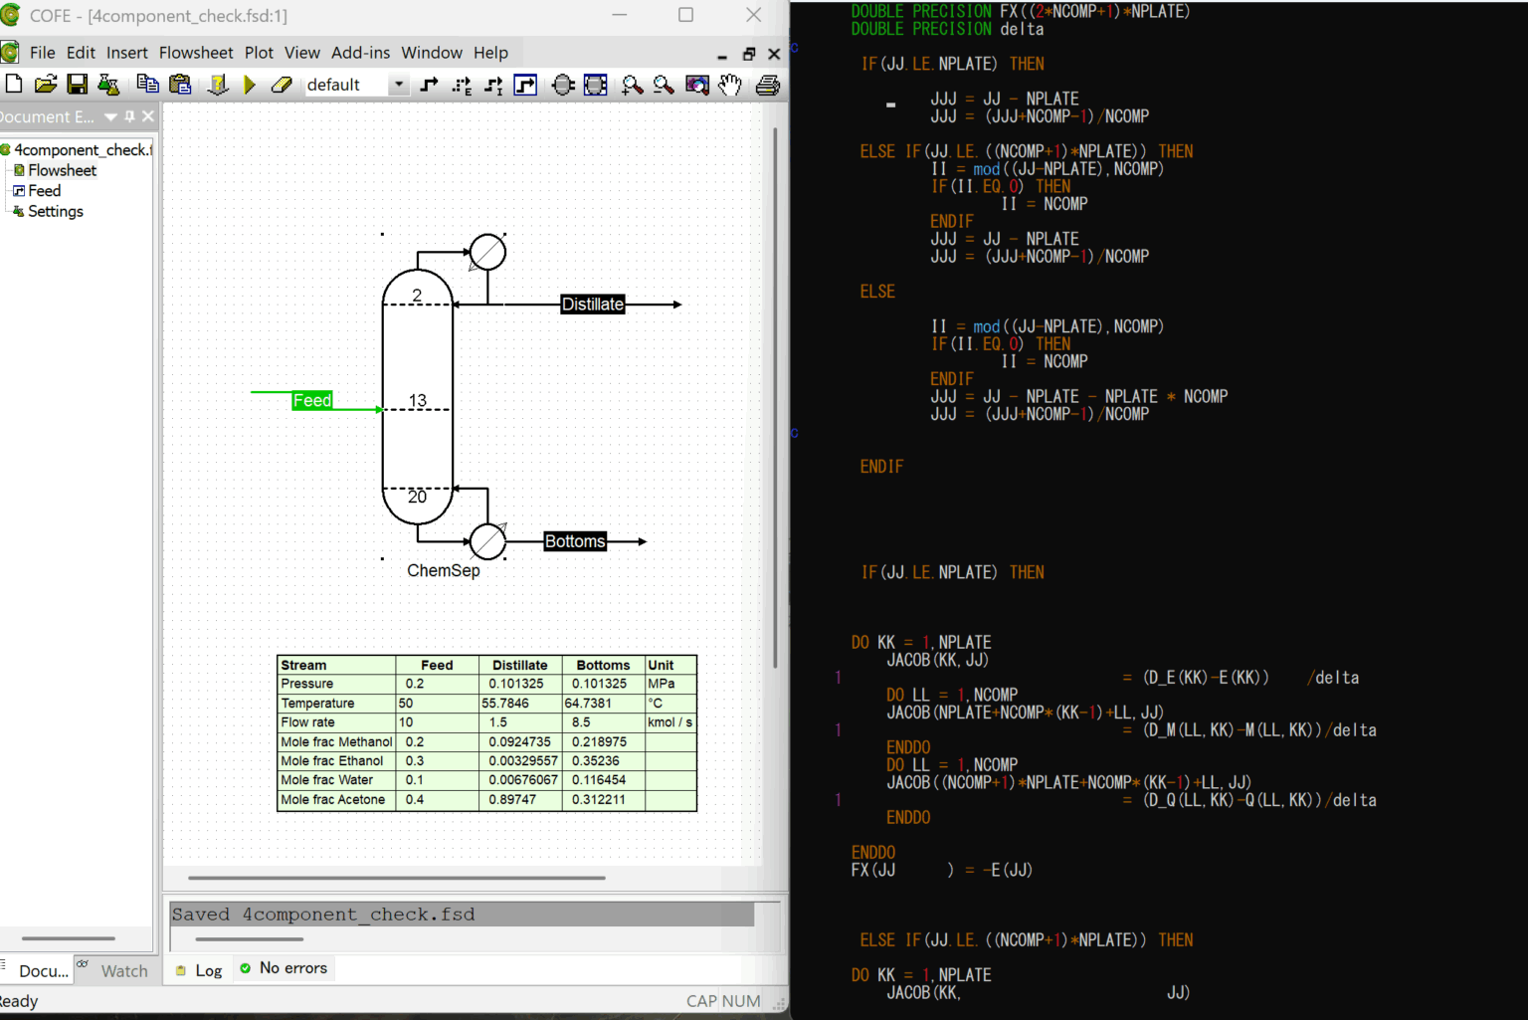
Task: Click the Save flowsheet icon
Action: [x=77, y=86]
